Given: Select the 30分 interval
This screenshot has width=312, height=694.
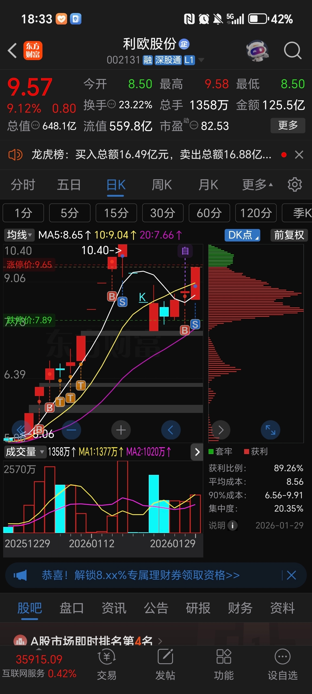Looking at the screenshot, I should pos(163,213).
